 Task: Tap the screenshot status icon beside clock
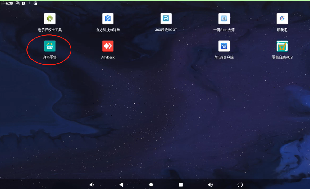tap(18, 3)
